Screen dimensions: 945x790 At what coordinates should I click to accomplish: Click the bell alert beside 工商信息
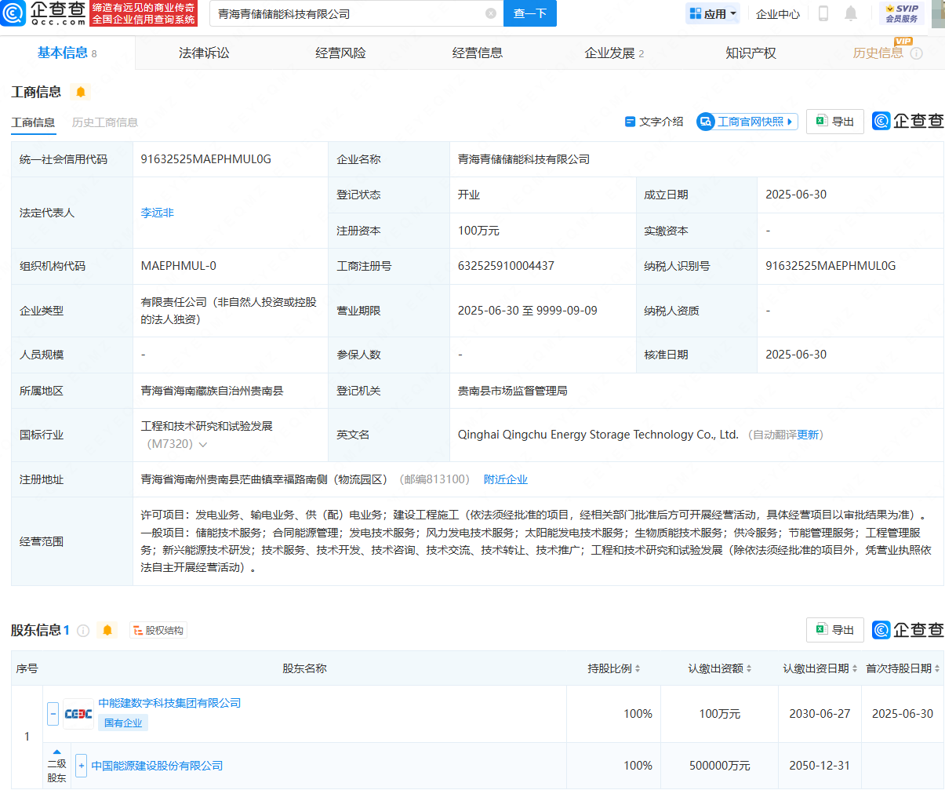pos(80,92)
